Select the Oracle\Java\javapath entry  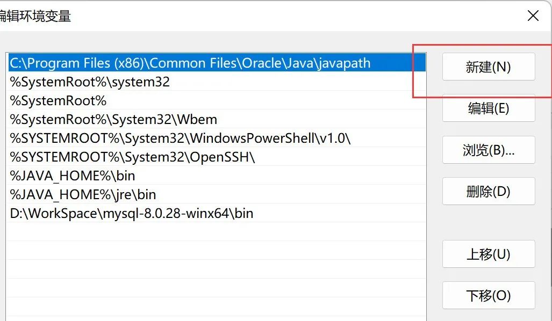pyautogui.click(x=217, y=63)
